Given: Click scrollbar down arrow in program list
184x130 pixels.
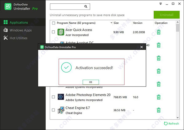Looking at the screenshot, I should [x=178, y=117].
